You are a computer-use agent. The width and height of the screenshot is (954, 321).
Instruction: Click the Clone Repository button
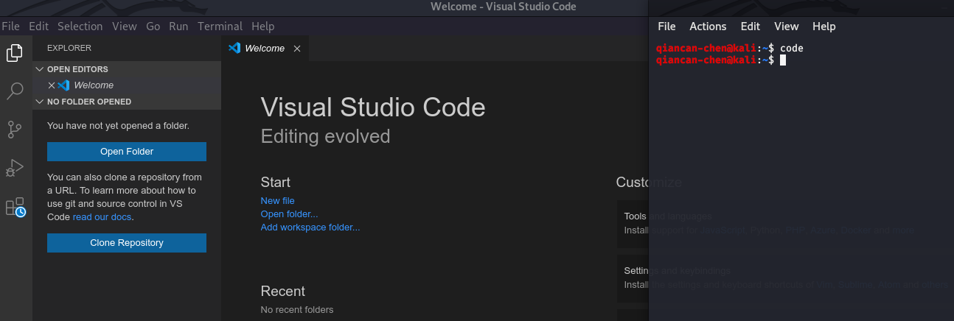click(x=127, y=243)
